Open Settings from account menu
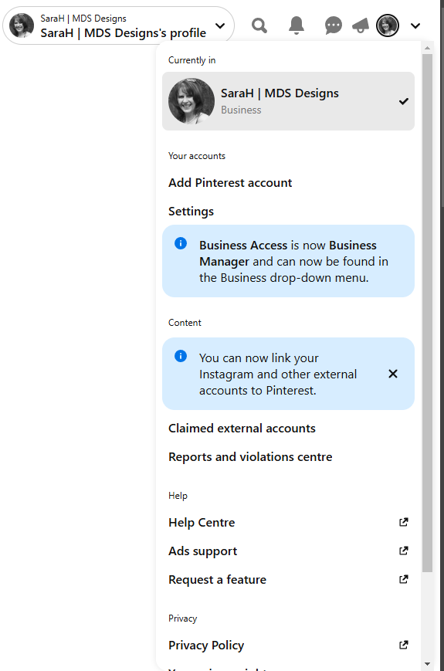 191,212
